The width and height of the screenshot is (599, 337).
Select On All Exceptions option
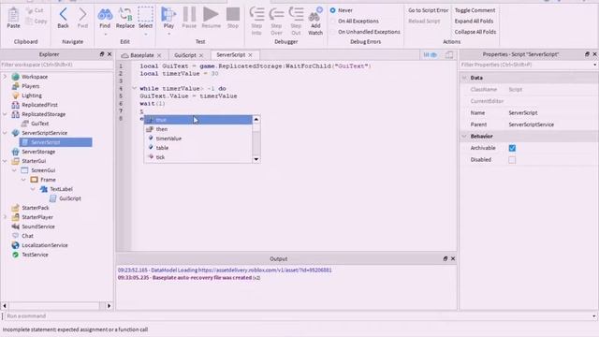(354, 21)
